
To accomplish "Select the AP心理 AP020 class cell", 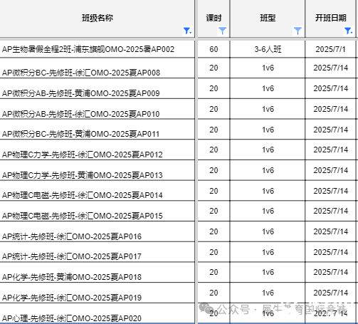I will (98, 313).
